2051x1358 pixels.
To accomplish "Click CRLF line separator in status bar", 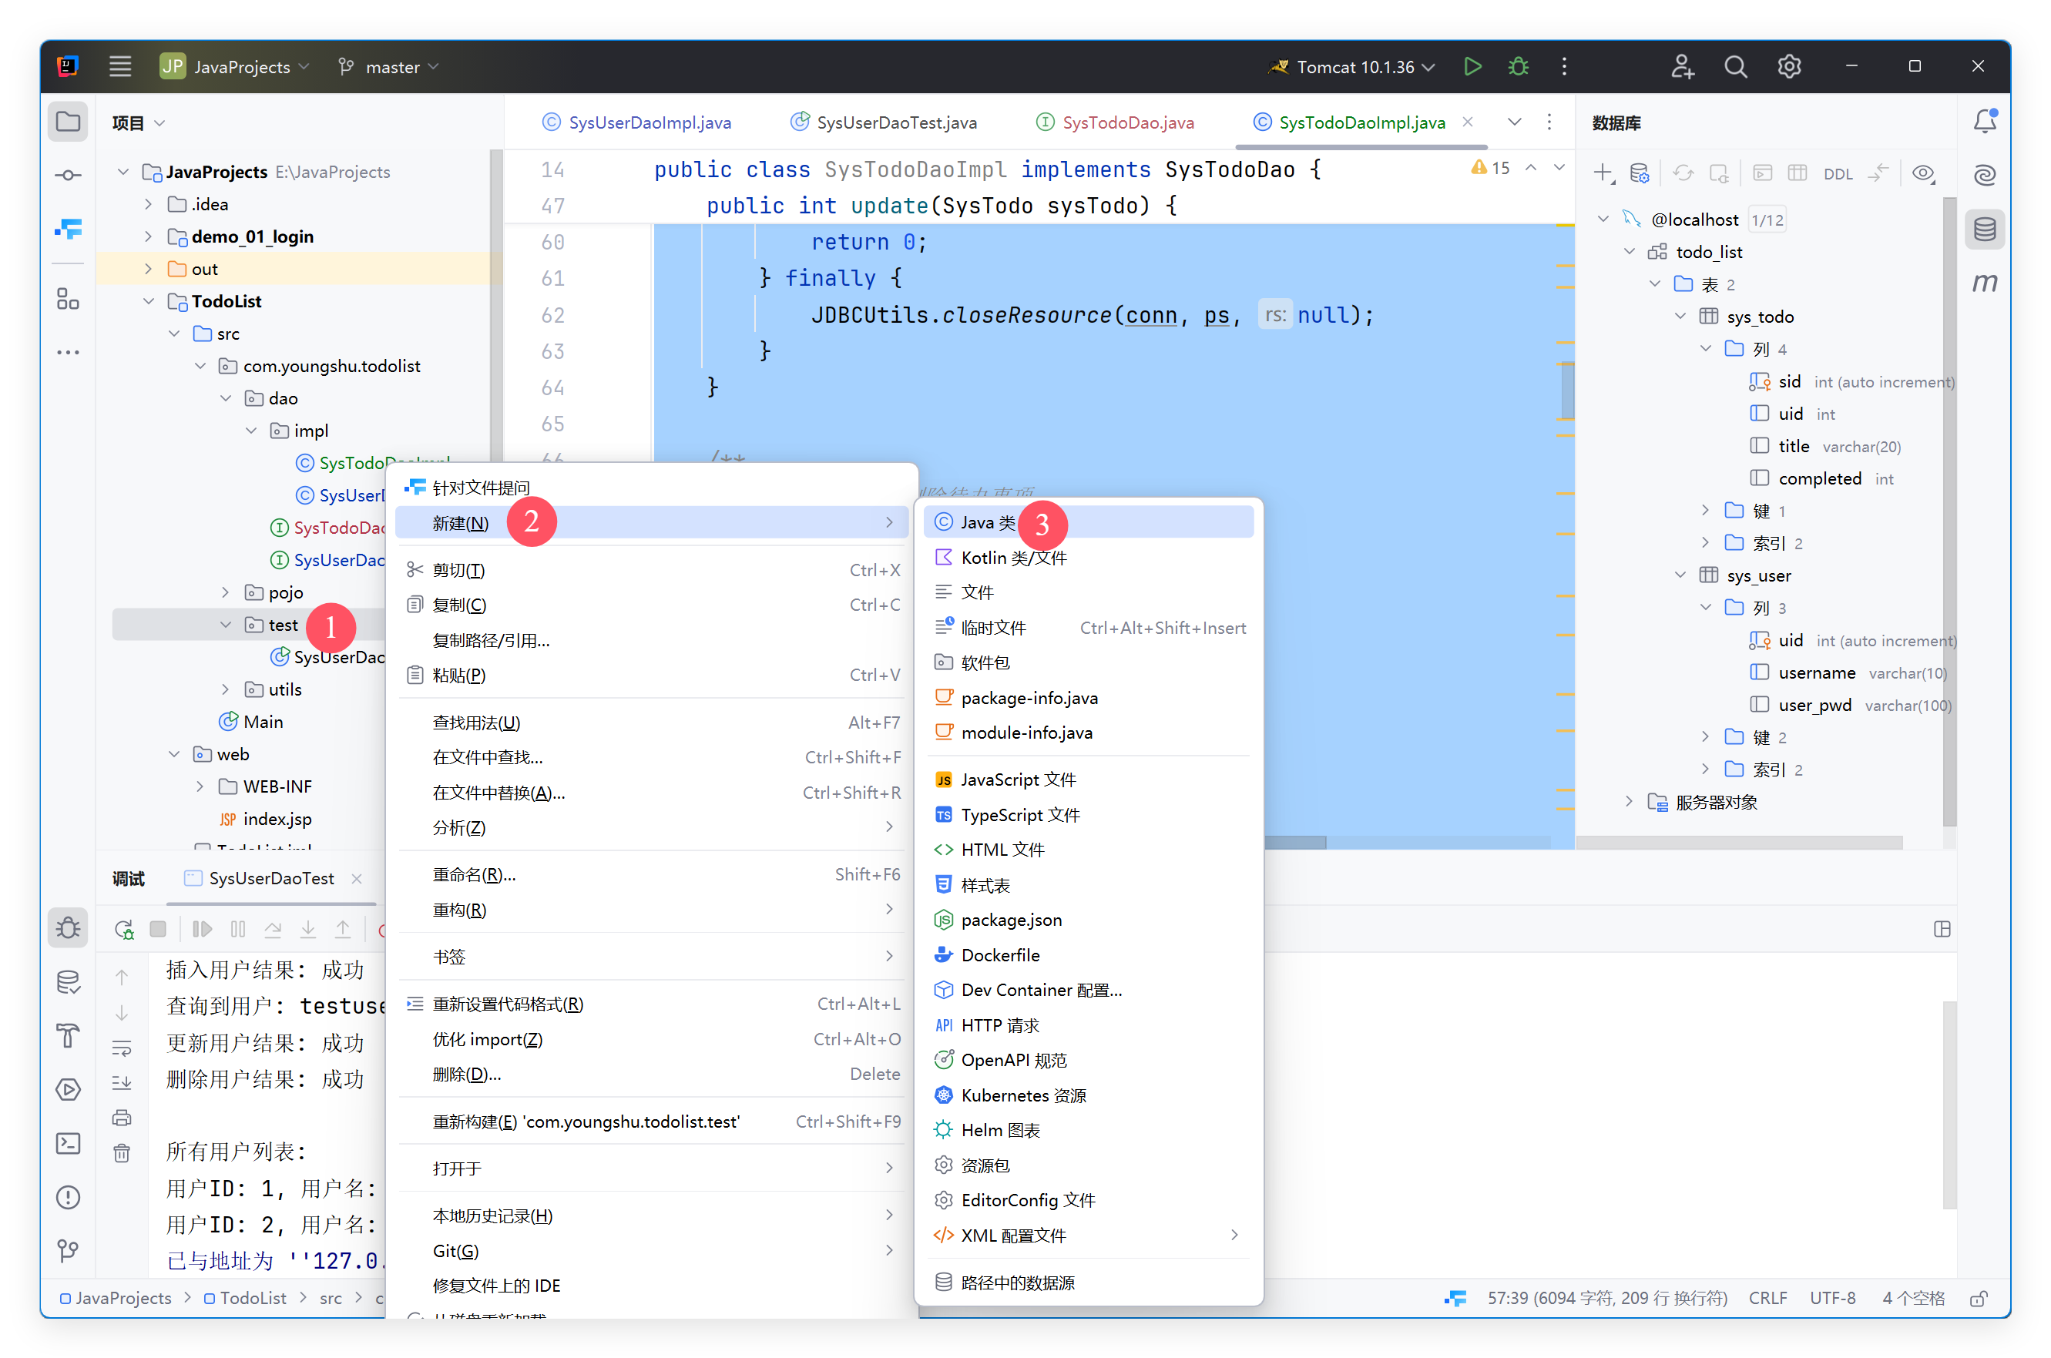I will pos(1767,1298).
